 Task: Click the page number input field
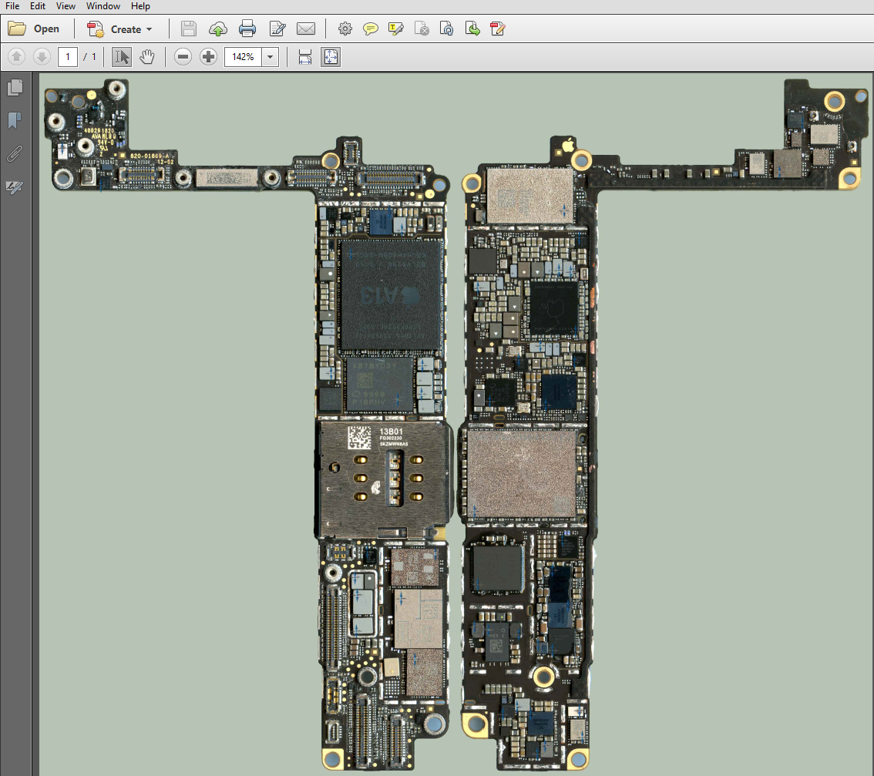click(68, 57)
